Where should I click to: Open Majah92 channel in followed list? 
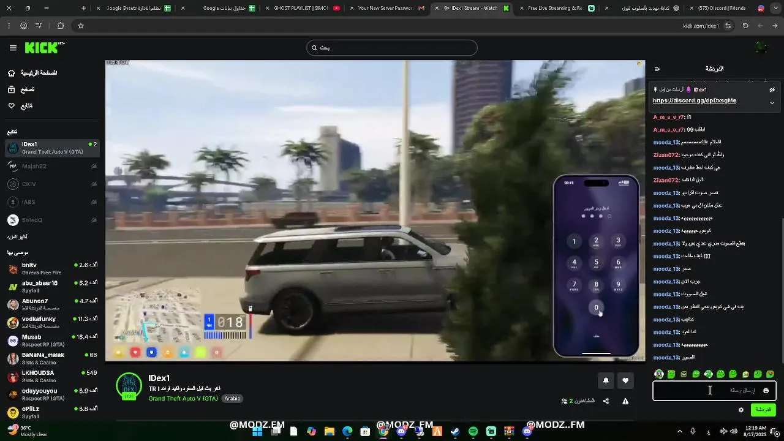pyautogui.click(x=52, y=166)
